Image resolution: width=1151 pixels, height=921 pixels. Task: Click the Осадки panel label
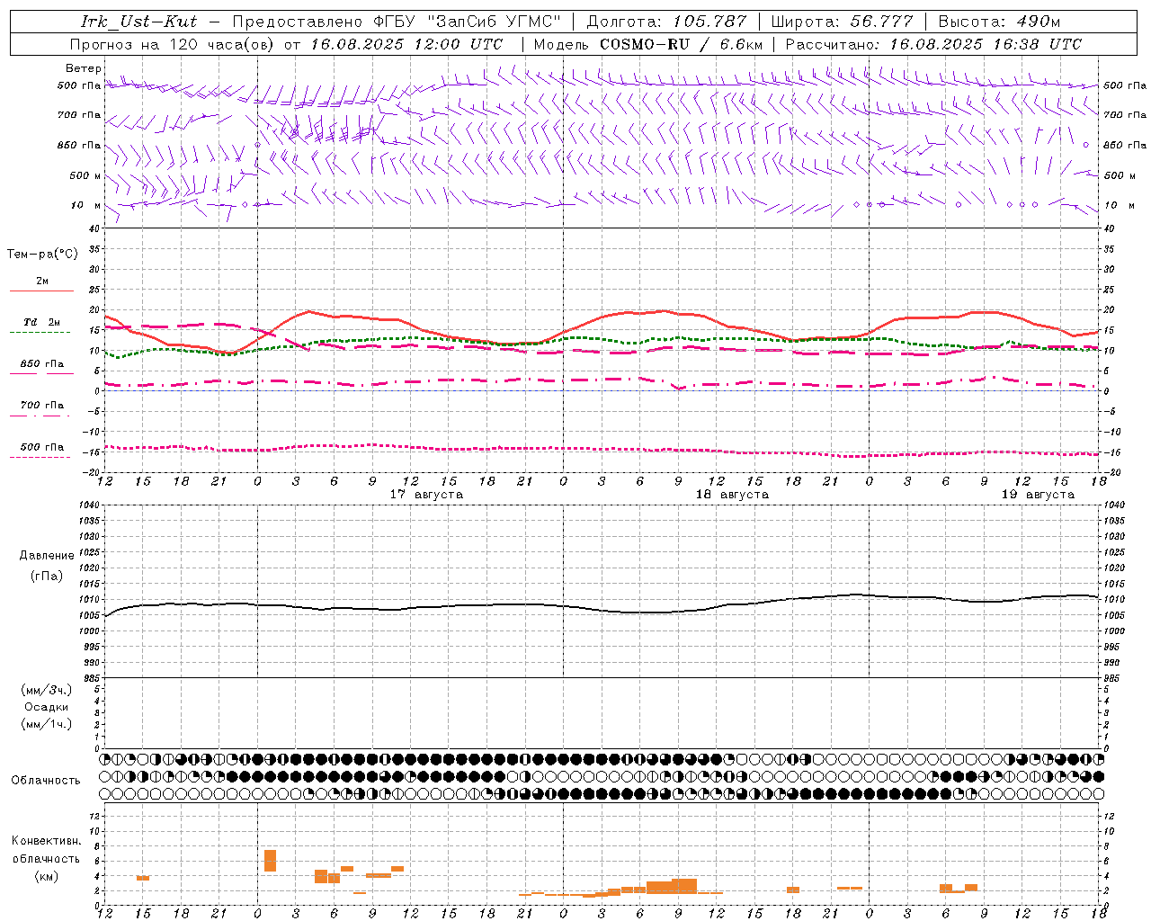(47, 707)
